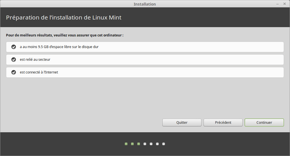Click the fourth progress dot, first white one

[x=145, y=144]
